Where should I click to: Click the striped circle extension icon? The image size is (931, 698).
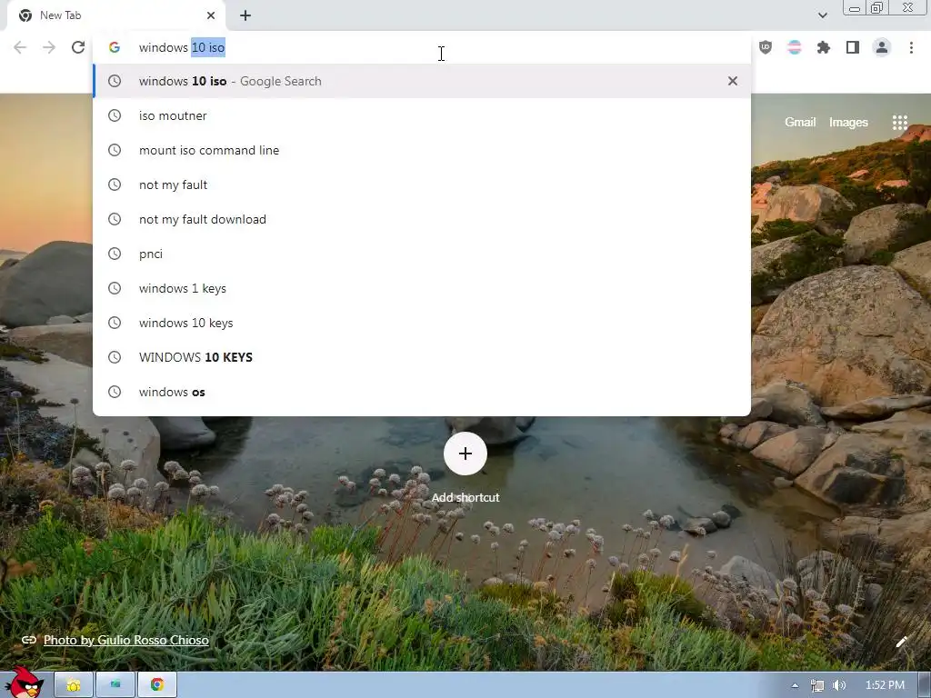tap(794, 47)
